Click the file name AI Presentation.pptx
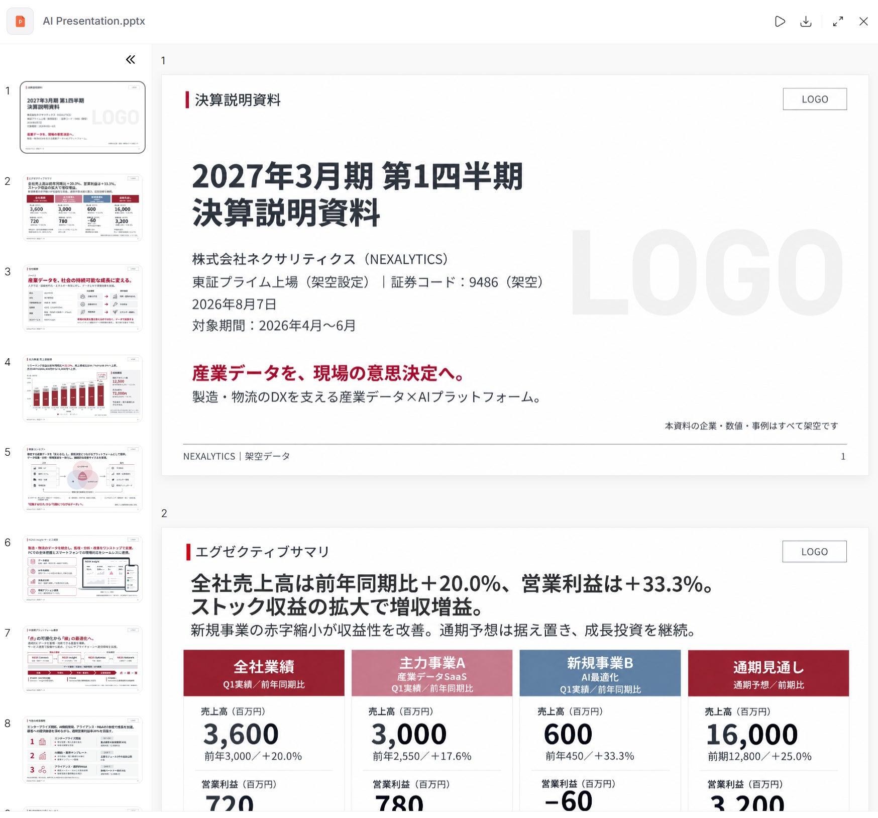878x818 pixels. tap(94, 21)
